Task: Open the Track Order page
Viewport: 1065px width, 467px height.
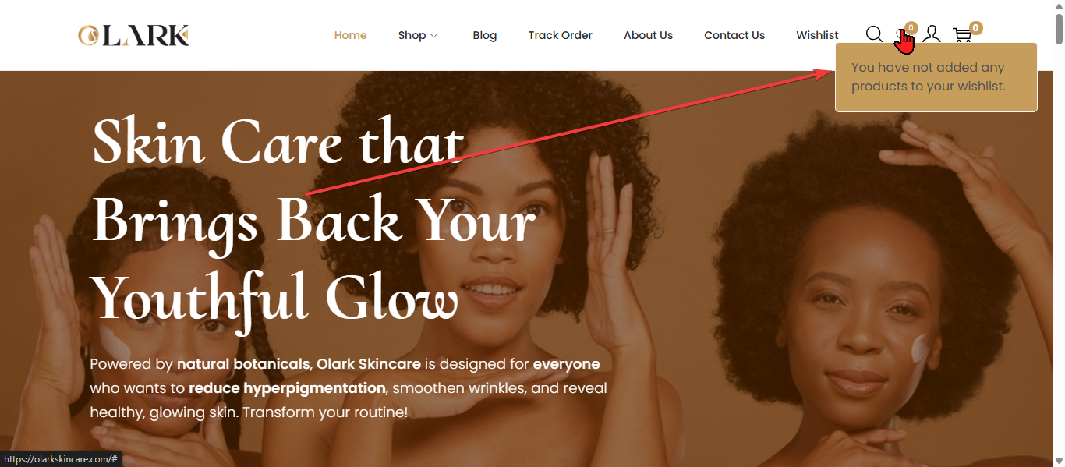Action: 560,35
